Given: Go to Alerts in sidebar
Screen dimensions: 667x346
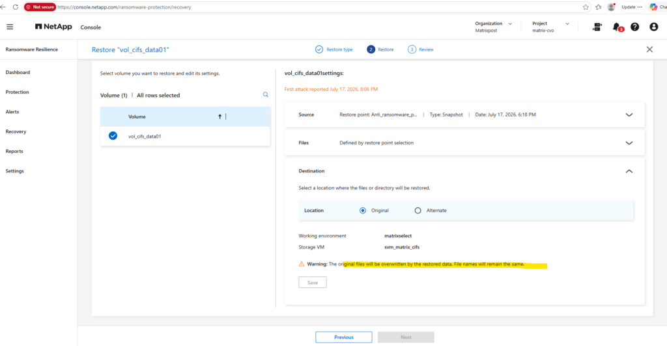Looking at the screenshot, I should click(x=12, y=112).
